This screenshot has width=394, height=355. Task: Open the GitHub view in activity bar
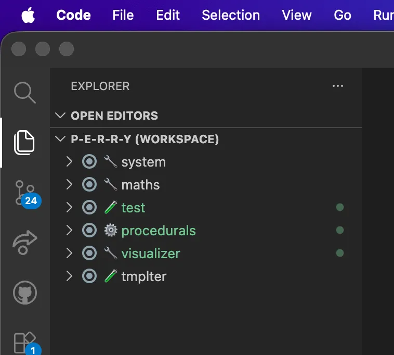[x=25, y=293]
